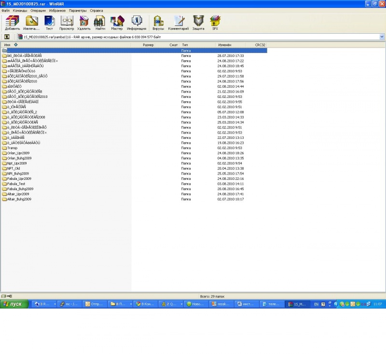Screen dimensions: 386x354
Task: Click the Вирусы virus scan icon
Action: click(x=158, y=22)
